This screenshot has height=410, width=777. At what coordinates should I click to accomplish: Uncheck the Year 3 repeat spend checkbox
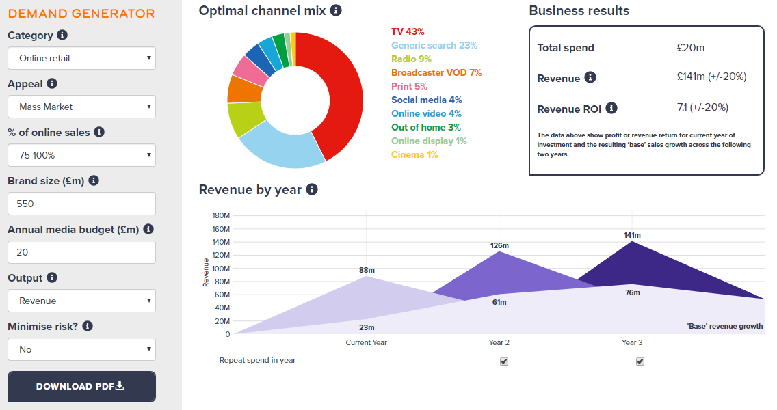(640, 361)
